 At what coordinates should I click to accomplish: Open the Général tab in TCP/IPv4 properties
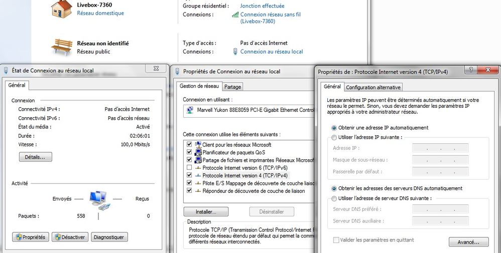click(332, 87)
